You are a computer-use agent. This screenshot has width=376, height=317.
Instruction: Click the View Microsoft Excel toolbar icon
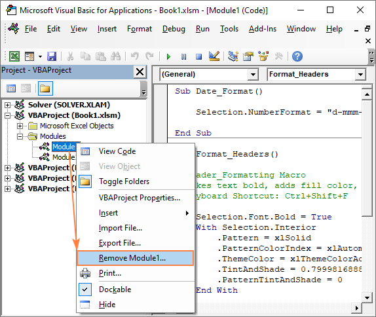click(x=14, y=56)
